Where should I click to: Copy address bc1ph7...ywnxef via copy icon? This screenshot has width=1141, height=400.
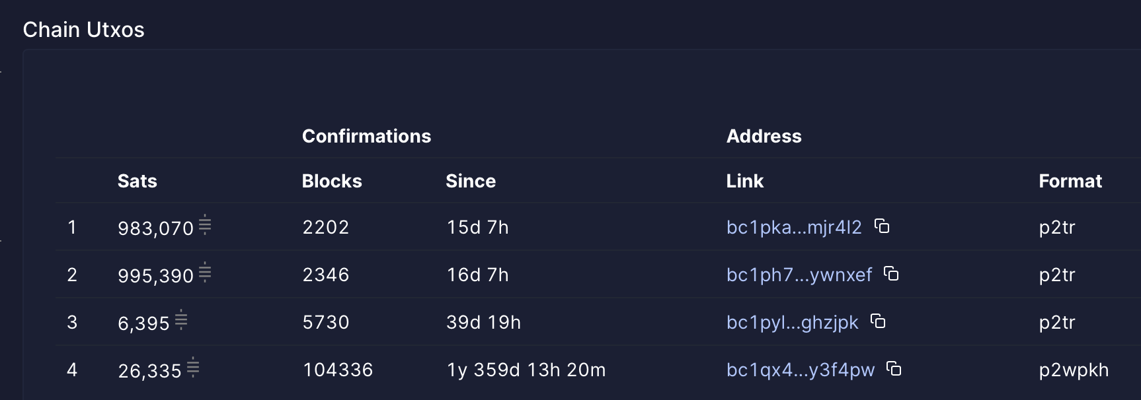pos(891,274)
